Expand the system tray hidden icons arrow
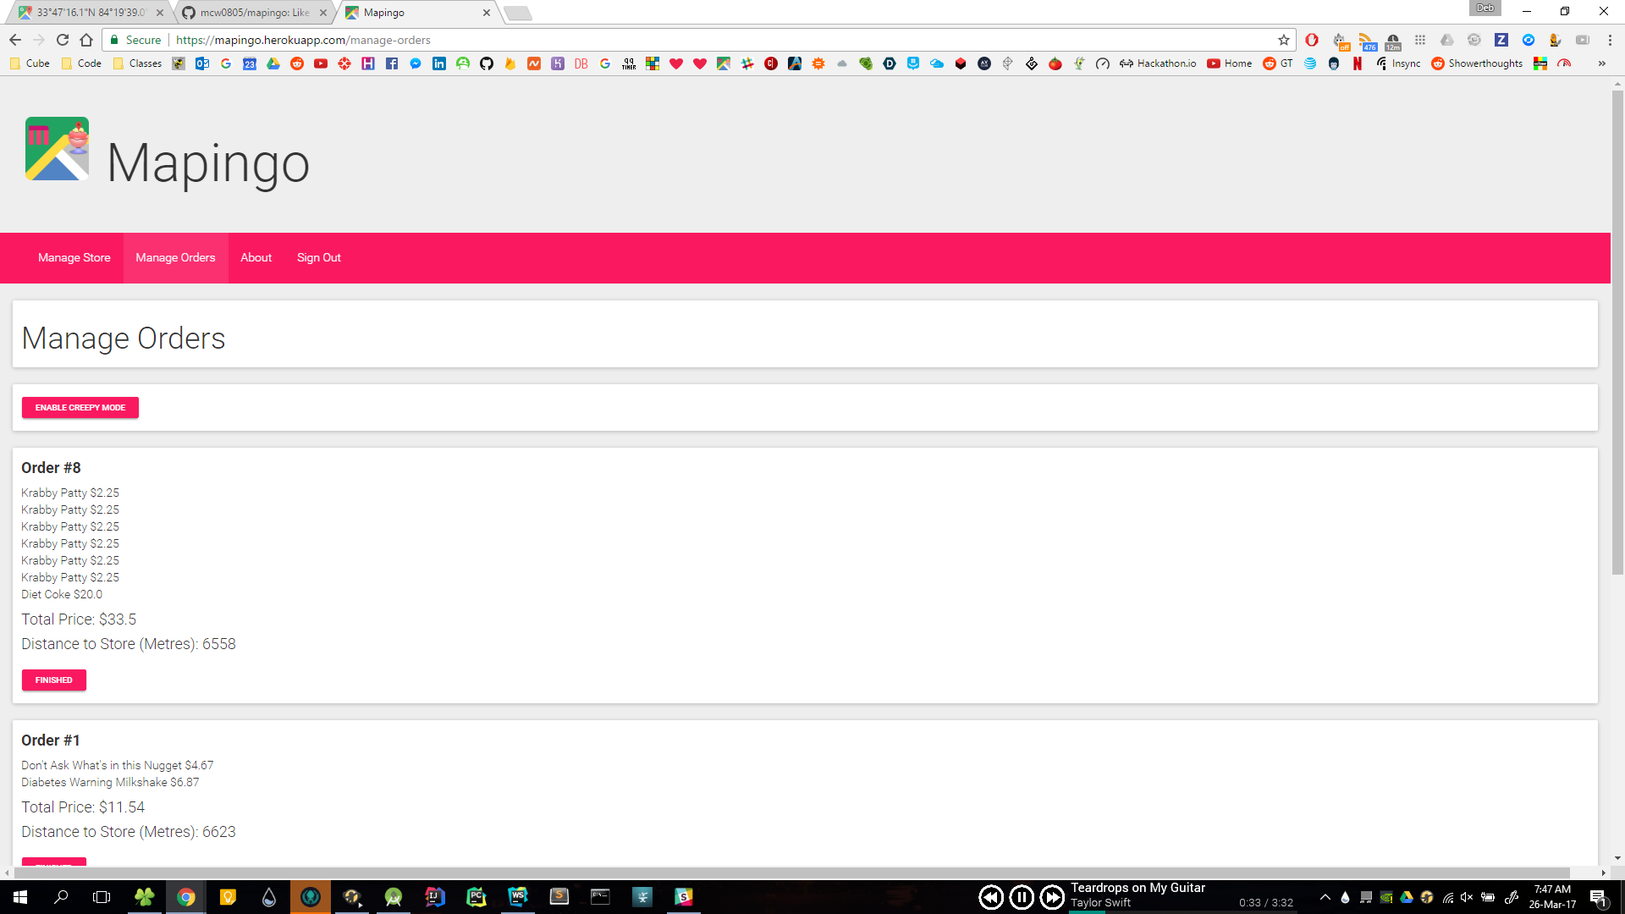 click(x=1325, y=897)
